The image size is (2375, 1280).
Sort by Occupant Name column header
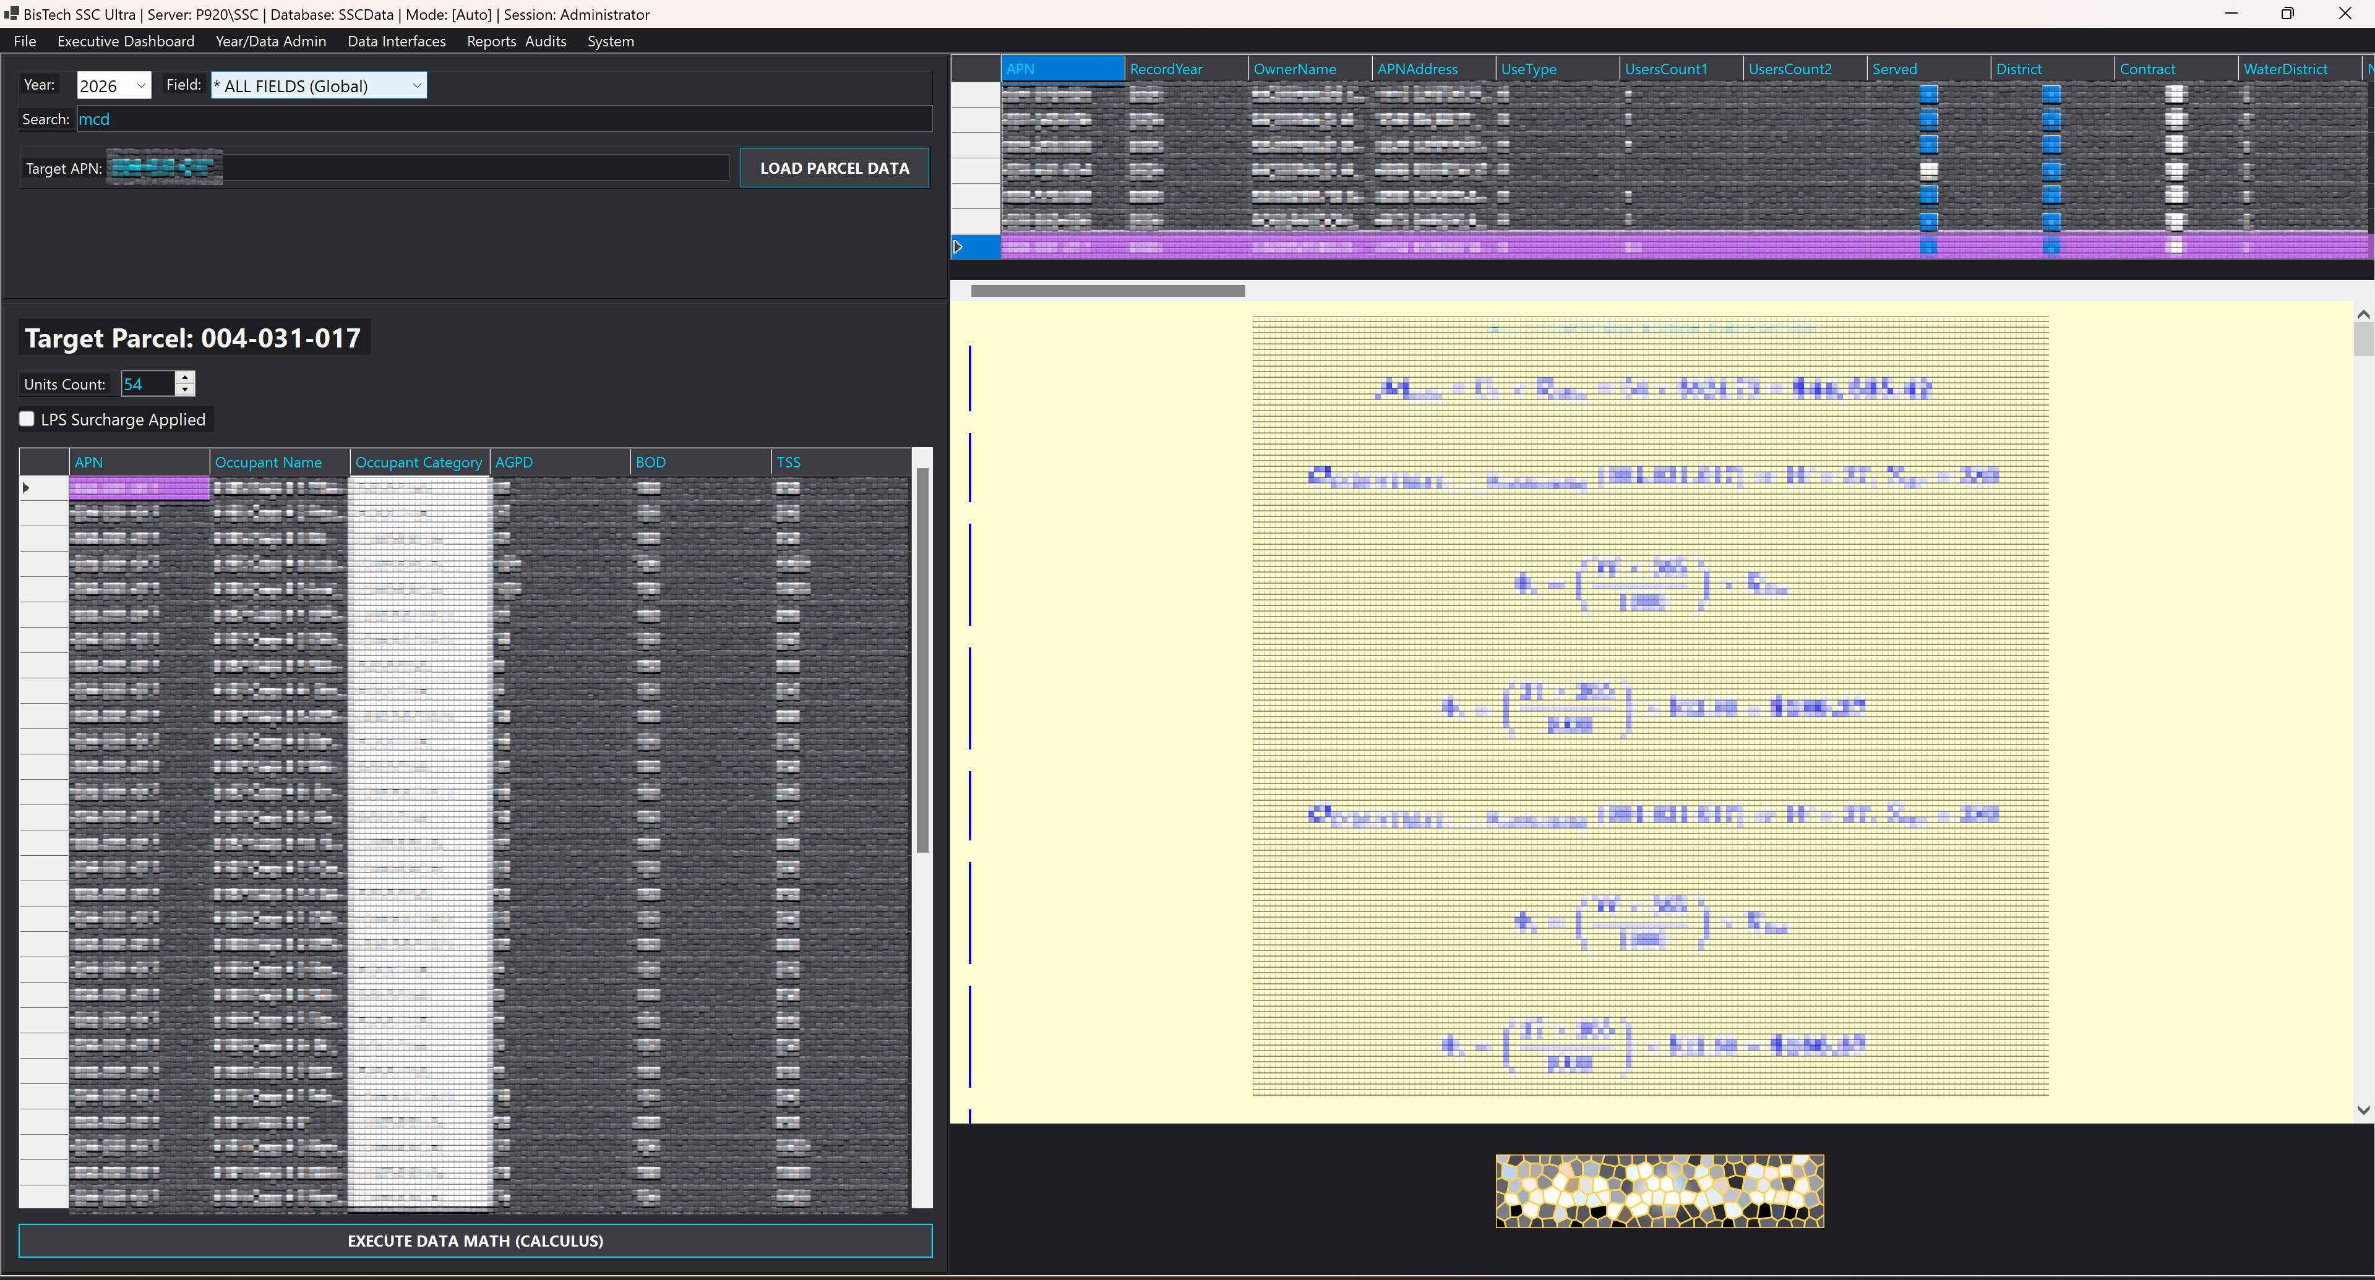(x=280, y=462)
